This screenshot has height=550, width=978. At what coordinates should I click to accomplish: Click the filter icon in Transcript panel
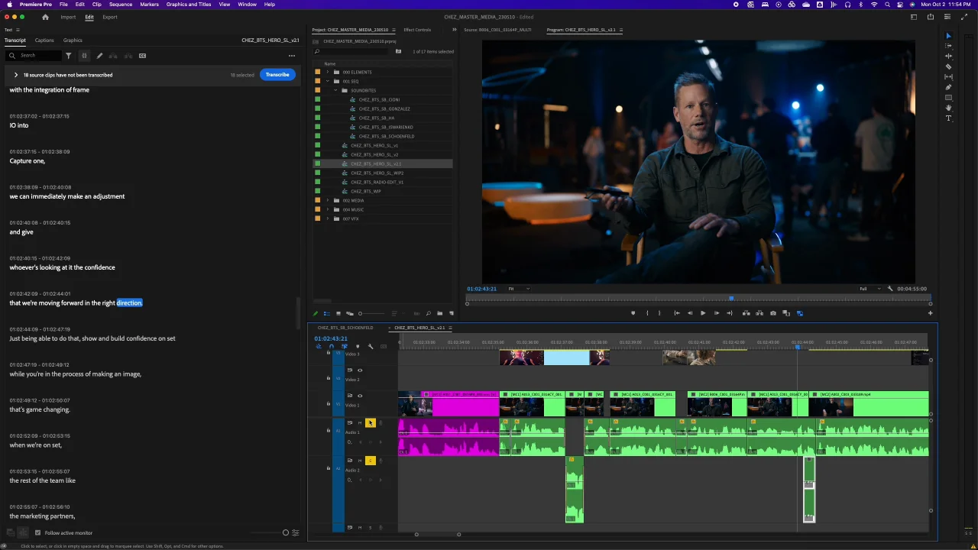(x=68, y=56)
